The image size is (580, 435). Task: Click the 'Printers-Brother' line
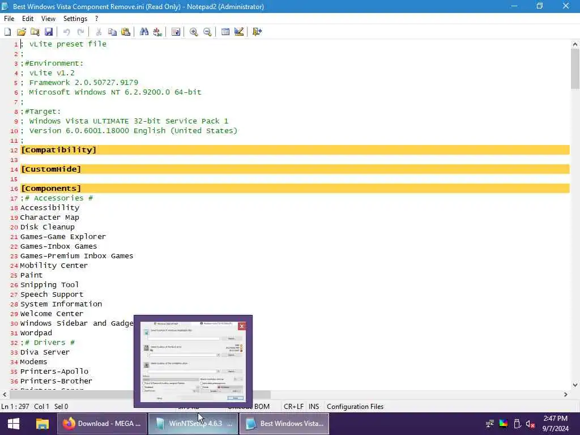click(x=56, y=381)
